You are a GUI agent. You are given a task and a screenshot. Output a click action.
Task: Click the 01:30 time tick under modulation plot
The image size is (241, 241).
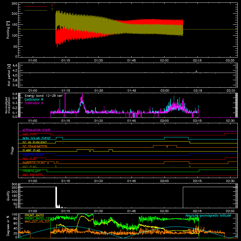pyautogui.click(x=99, y=121)
